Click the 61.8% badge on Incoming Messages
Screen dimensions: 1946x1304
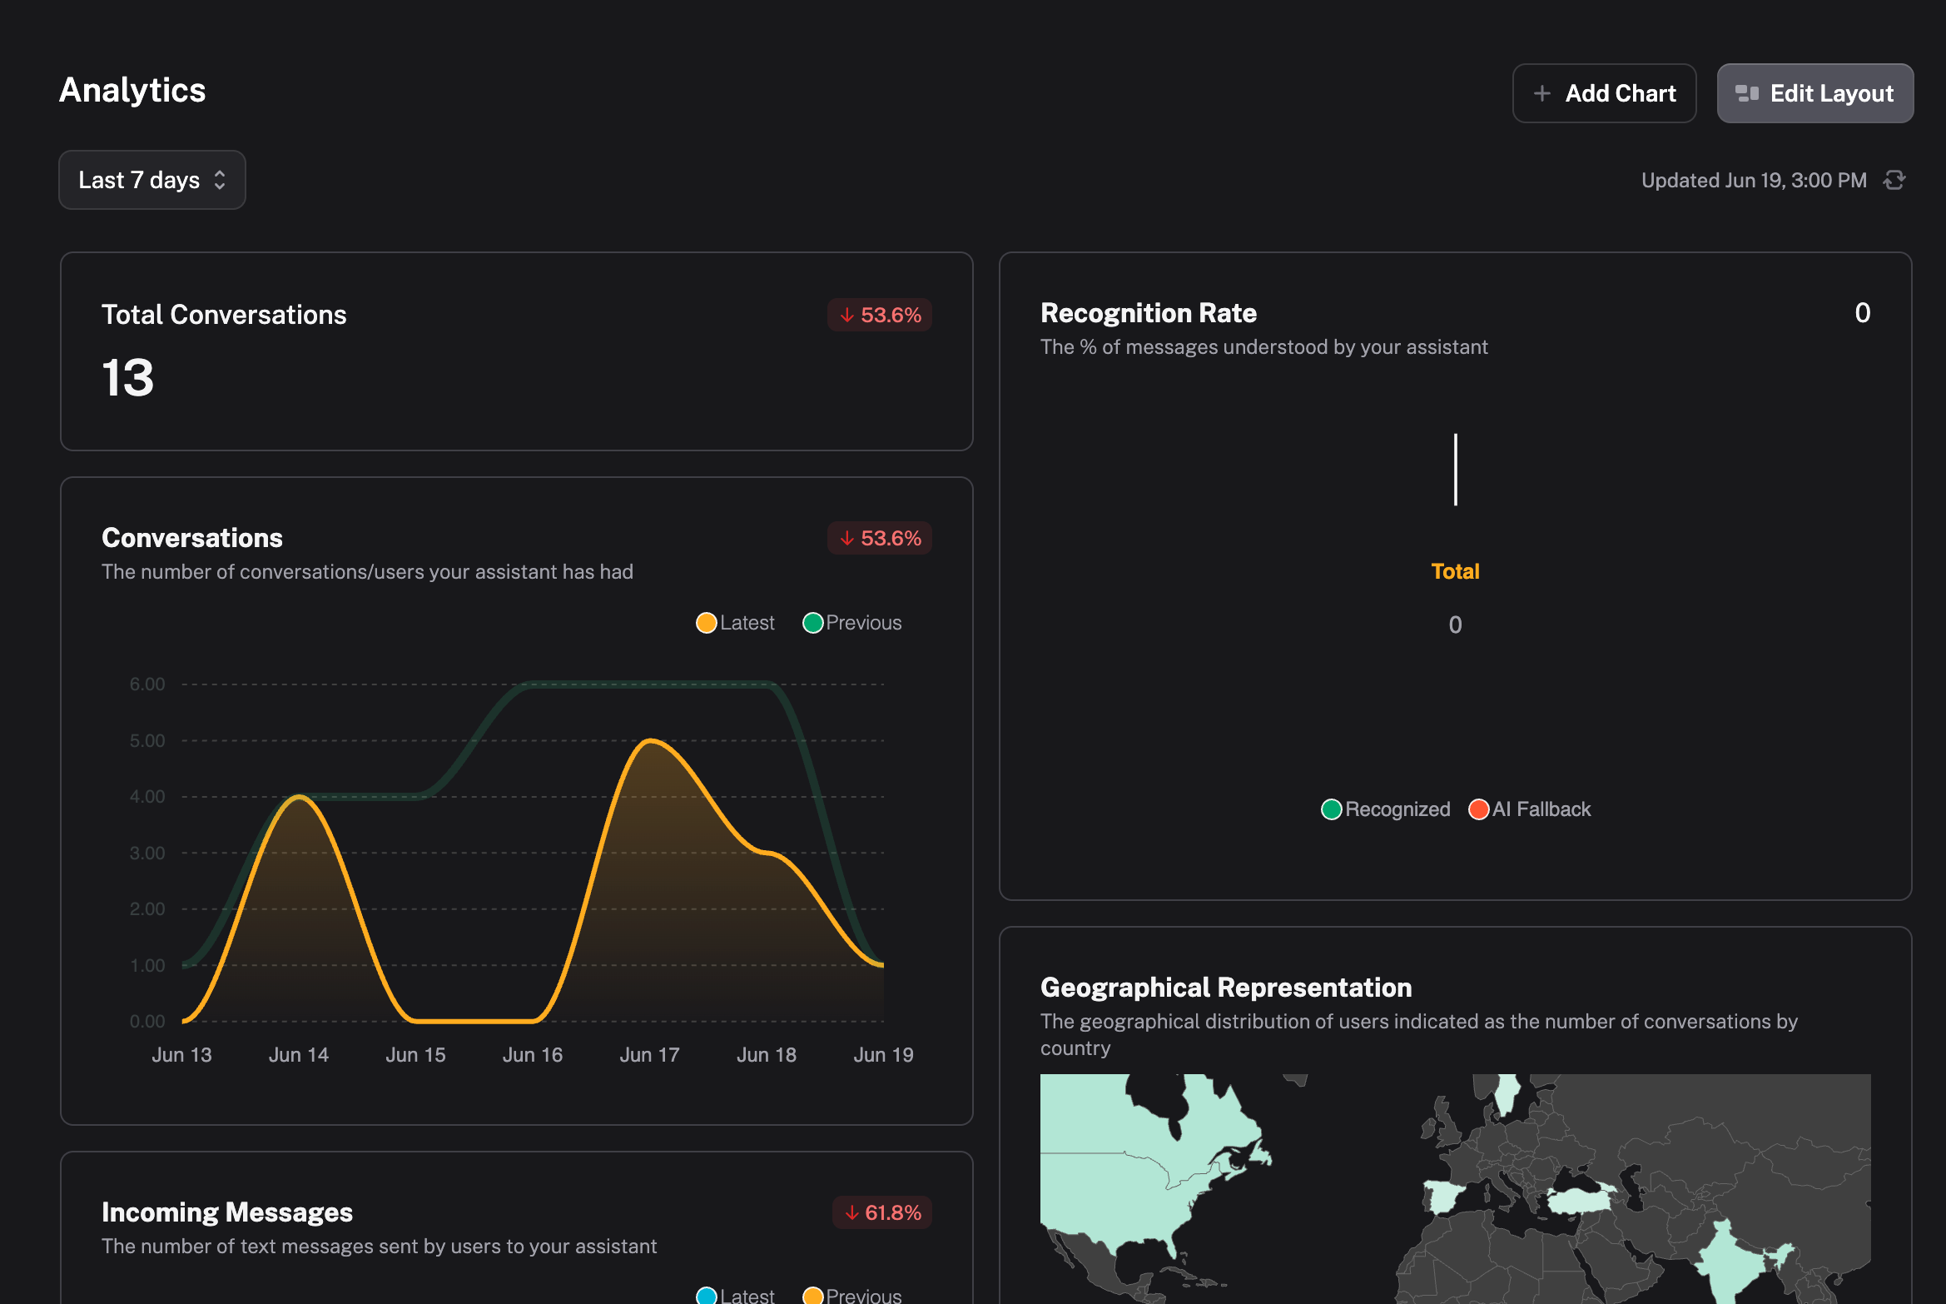(881, 1212)
